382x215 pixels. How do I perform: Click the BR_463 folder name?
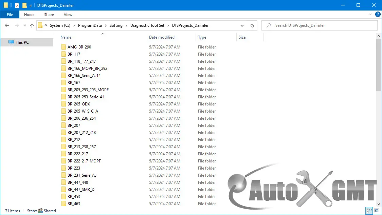tap(74, 203)
